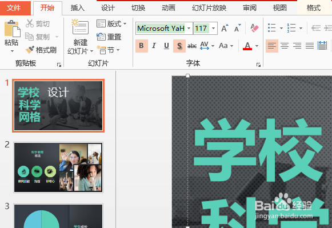Open character spacing AV menu
Image resolution: width=332 pixels, height=228 pixels.
[x=207, y=46]
